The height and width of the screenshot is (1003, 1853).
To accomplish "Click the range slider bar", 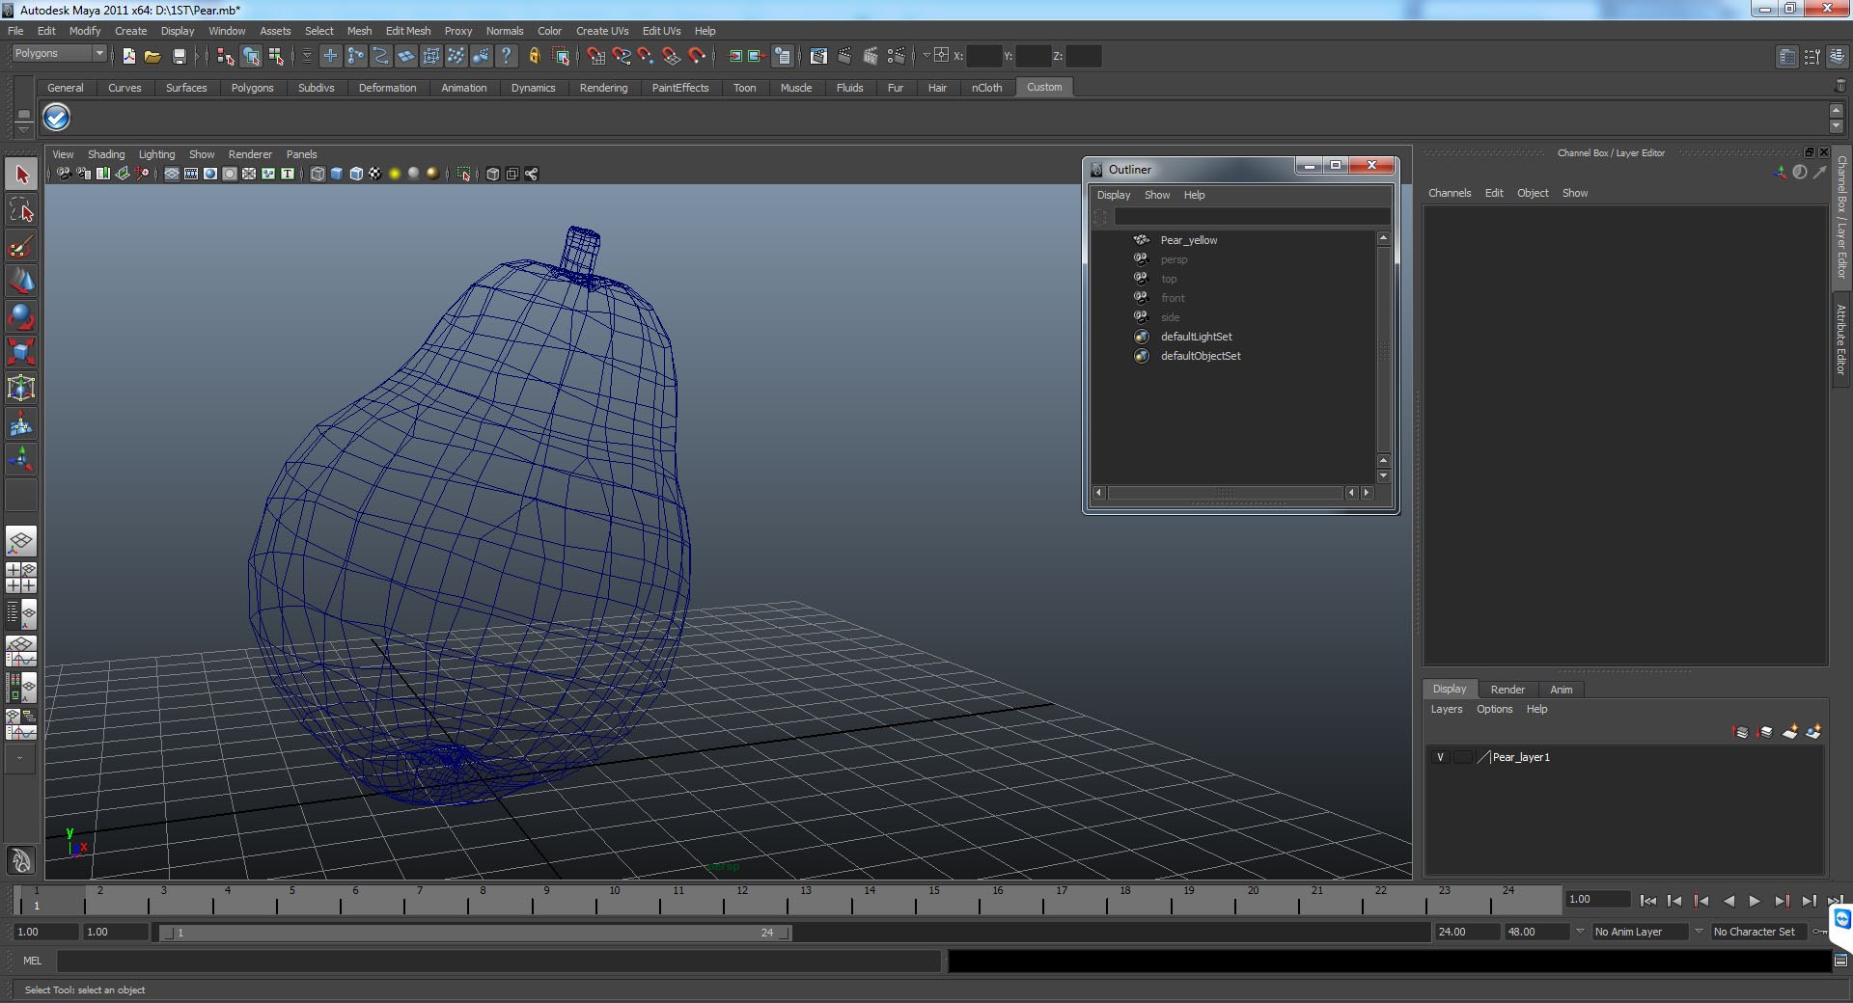I will [x=476, y=933].
